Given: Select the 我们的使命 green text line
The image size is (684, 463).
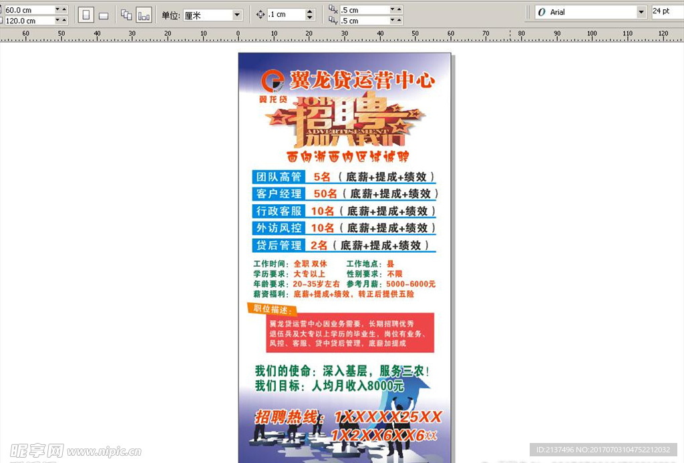Looking at the screenshot, I should (x=343, y=371).
